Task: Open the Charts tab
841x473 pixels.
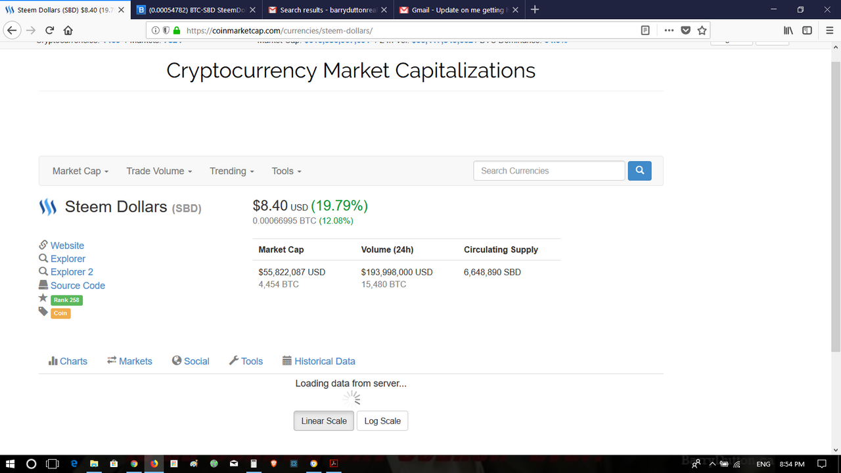Action: [x=68, y=361]
